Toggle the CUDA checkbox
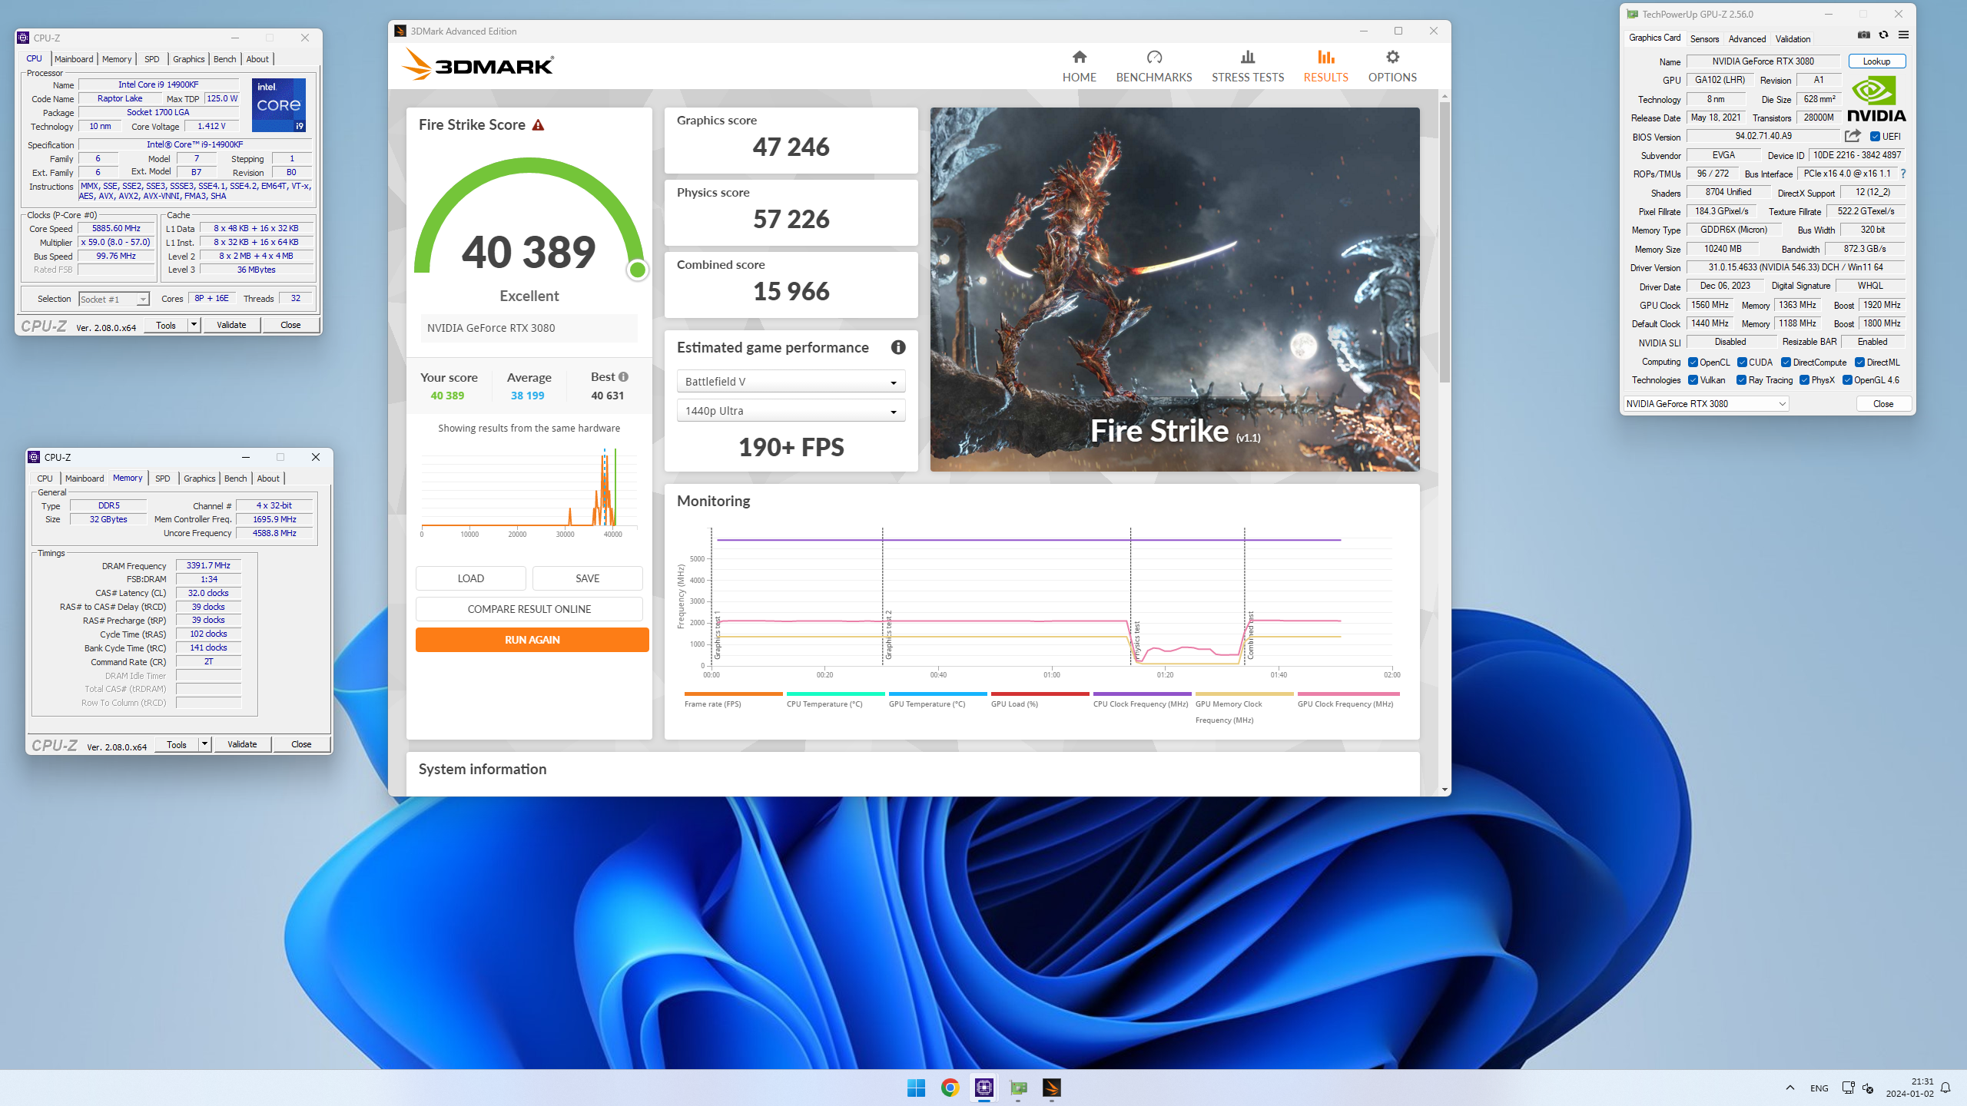 pos(1742,363)
